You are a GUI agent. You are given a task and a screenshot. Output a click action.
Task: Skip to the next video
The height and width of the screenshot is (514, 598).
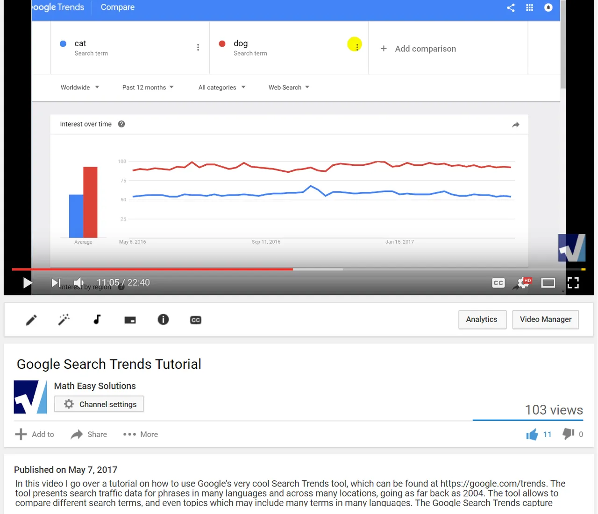(56, 282)
